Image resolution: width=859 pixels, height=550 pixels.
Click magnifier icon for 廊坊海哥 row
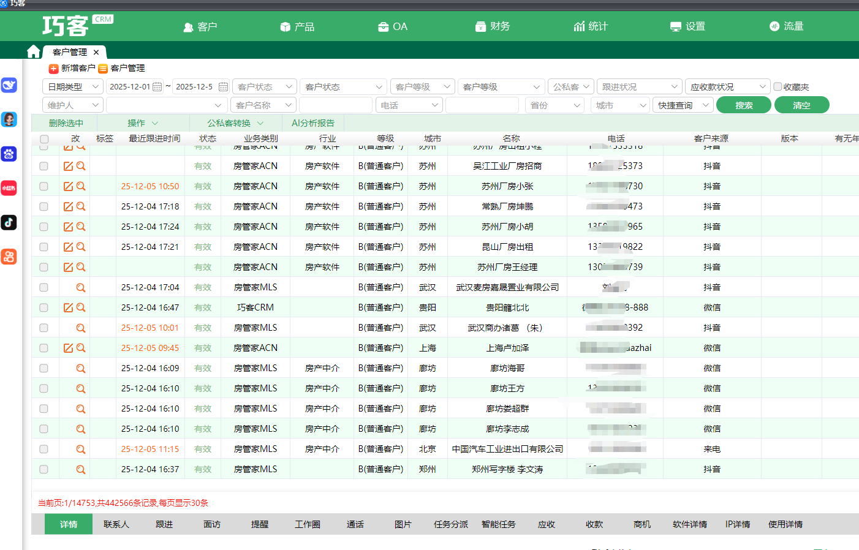pyautogui.click(x=80, y=368)
